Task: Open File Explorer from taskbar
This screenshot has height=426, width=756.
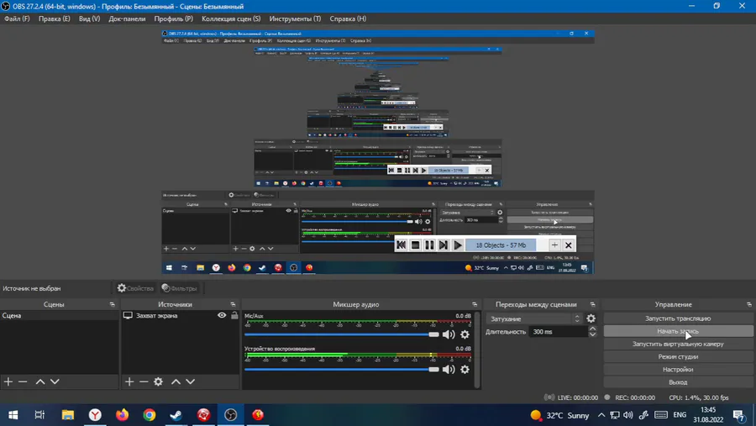Action: (x=67, y=415)
